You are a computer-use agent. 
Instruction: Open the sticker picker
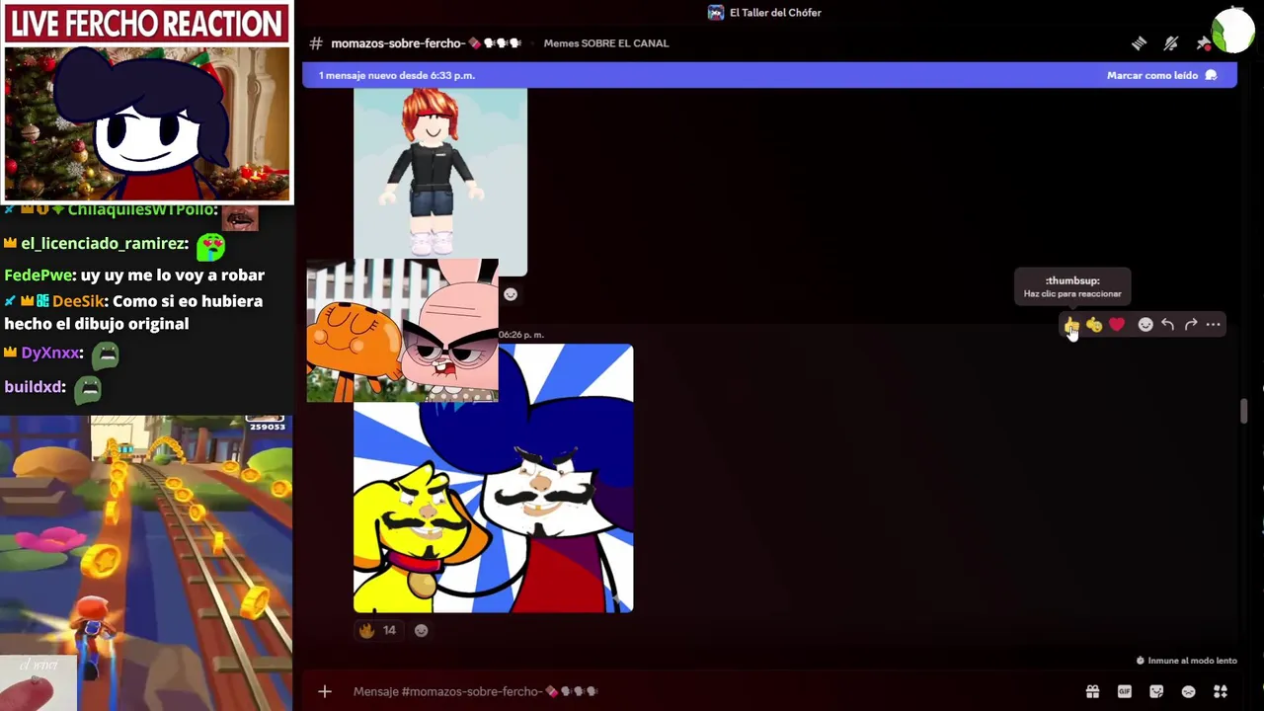click(1156, 691)
